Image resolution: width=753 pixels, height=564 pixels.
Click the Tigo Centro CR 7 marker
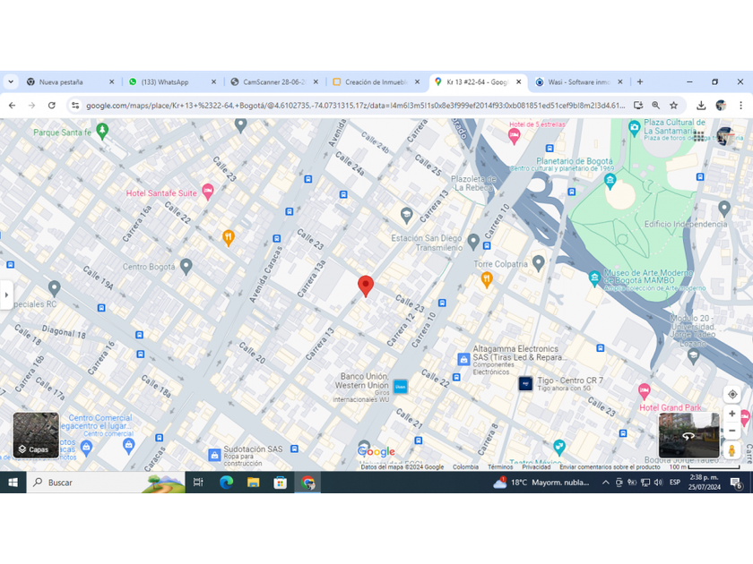[x=525, y=384]
